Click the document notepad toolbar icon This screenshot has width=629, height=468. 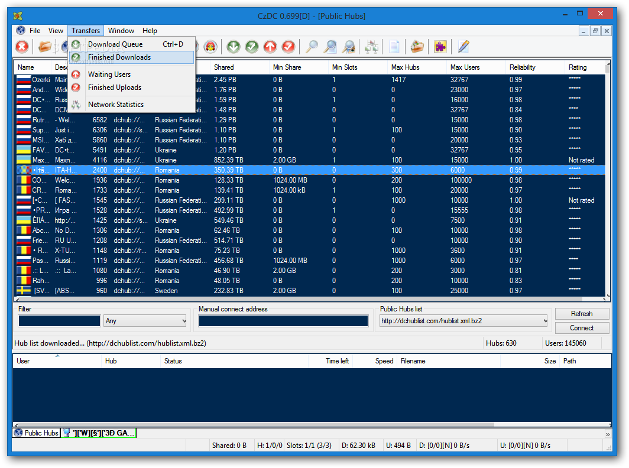coord(394,47)
